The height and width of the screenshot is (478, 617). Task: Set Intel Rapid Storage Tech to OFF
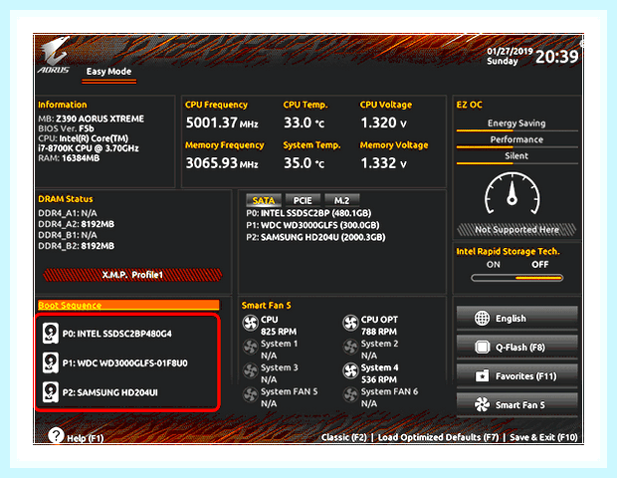[x=539, y=265]
